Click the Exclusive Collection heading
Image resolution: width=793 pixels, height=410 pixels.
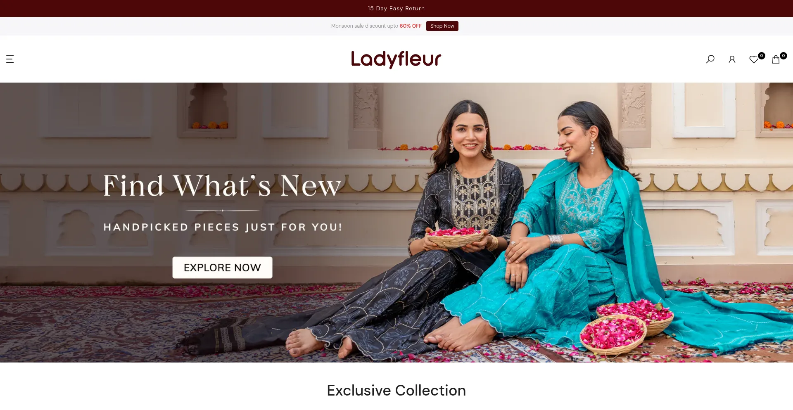396,390
